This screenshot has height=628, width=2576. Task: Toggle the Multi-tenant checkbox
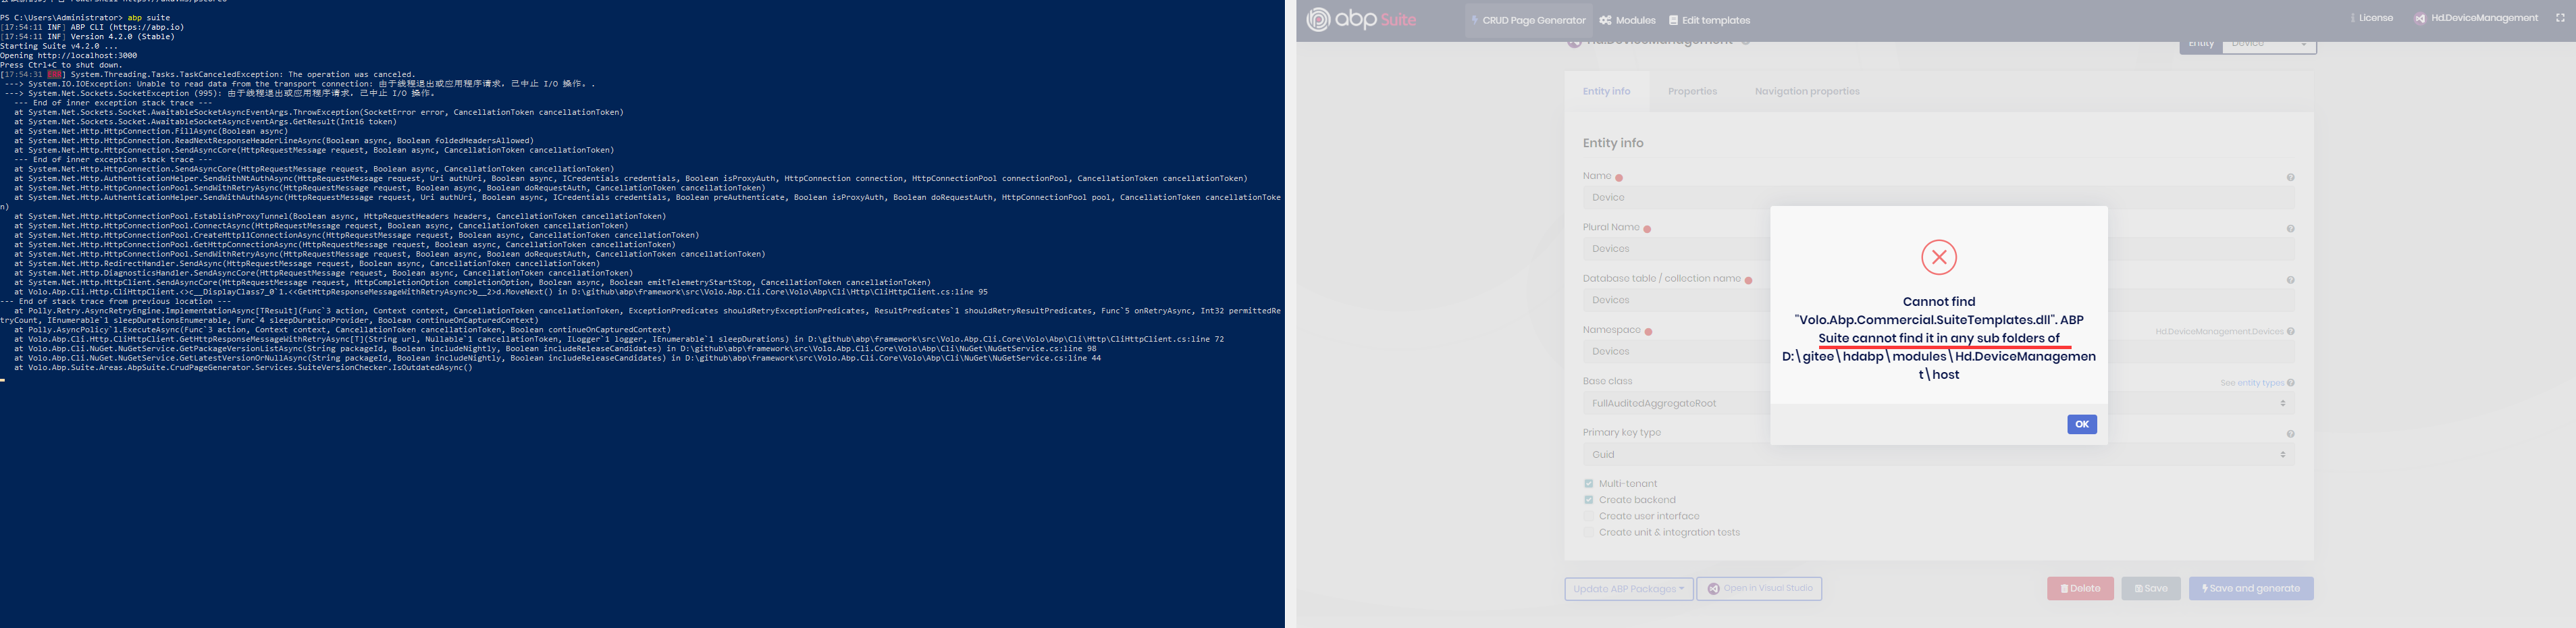(x=1588, y=484)
